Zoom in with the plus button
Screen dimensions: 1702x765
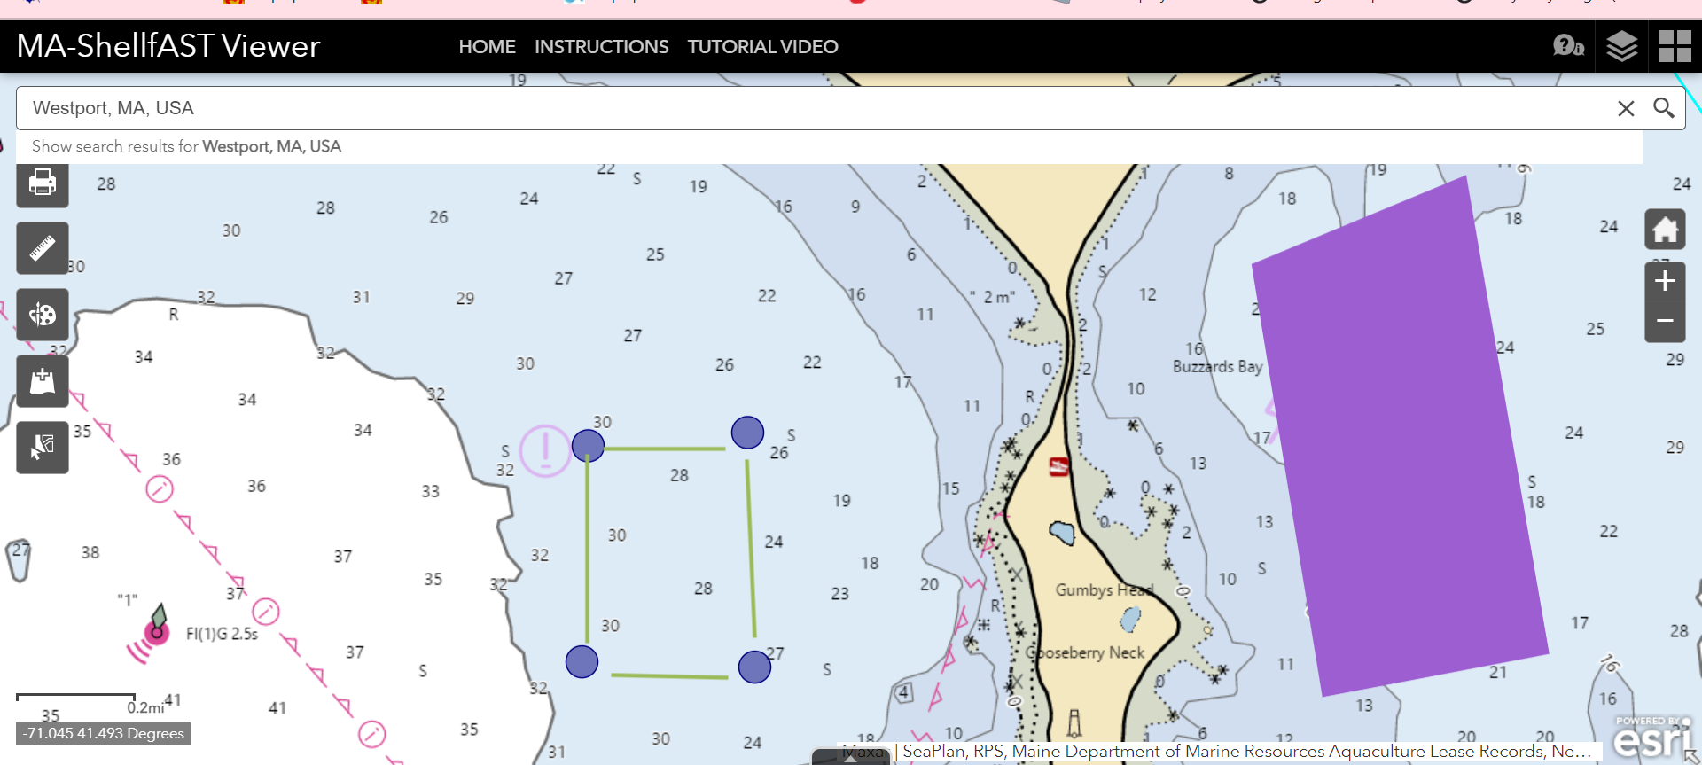[1664, 282]
